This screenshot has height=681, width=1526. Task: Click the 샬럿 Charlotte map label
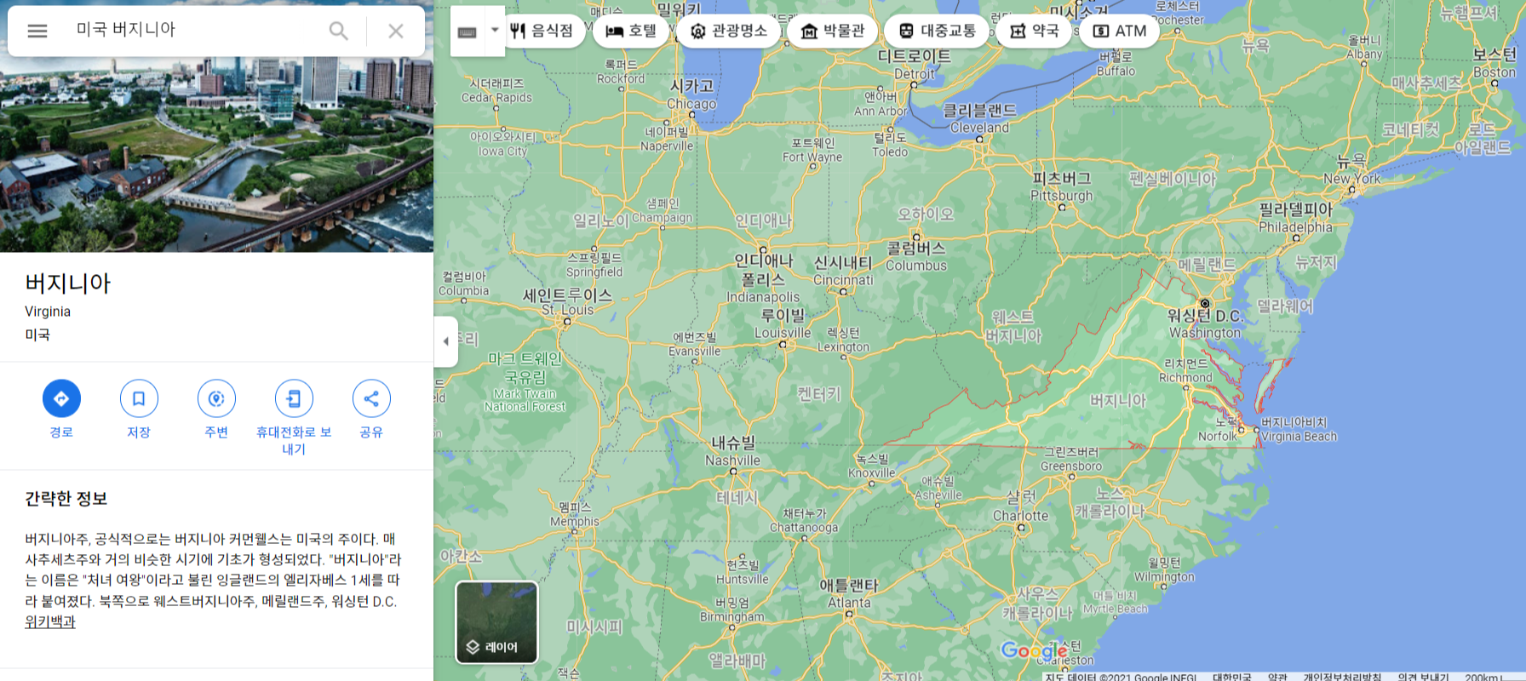click(1021, 506)
